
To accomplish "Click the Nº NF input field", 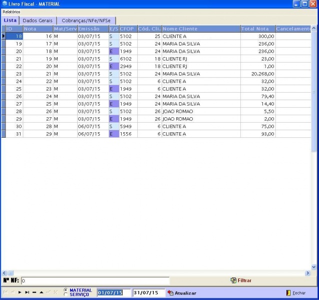I will [x=95, y=281].
